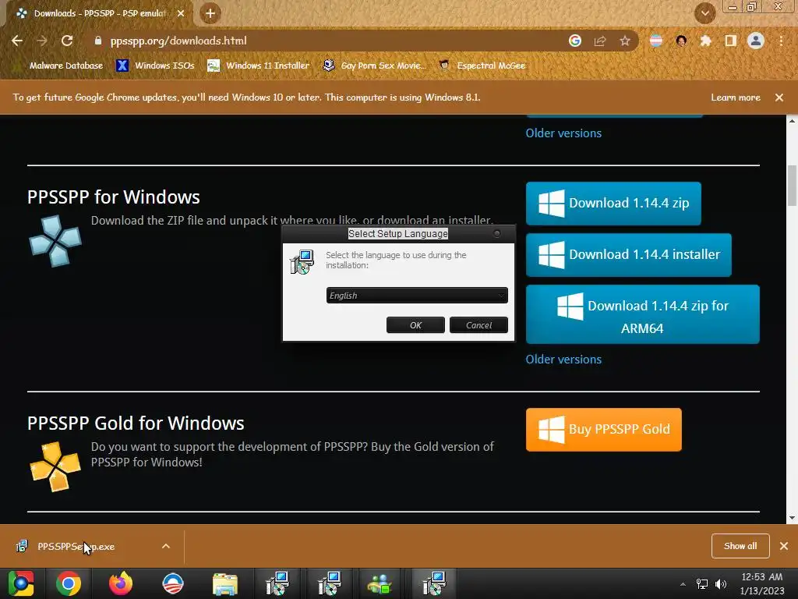View site info via the lock icon

pyautogui.click(x=97, y=41)
